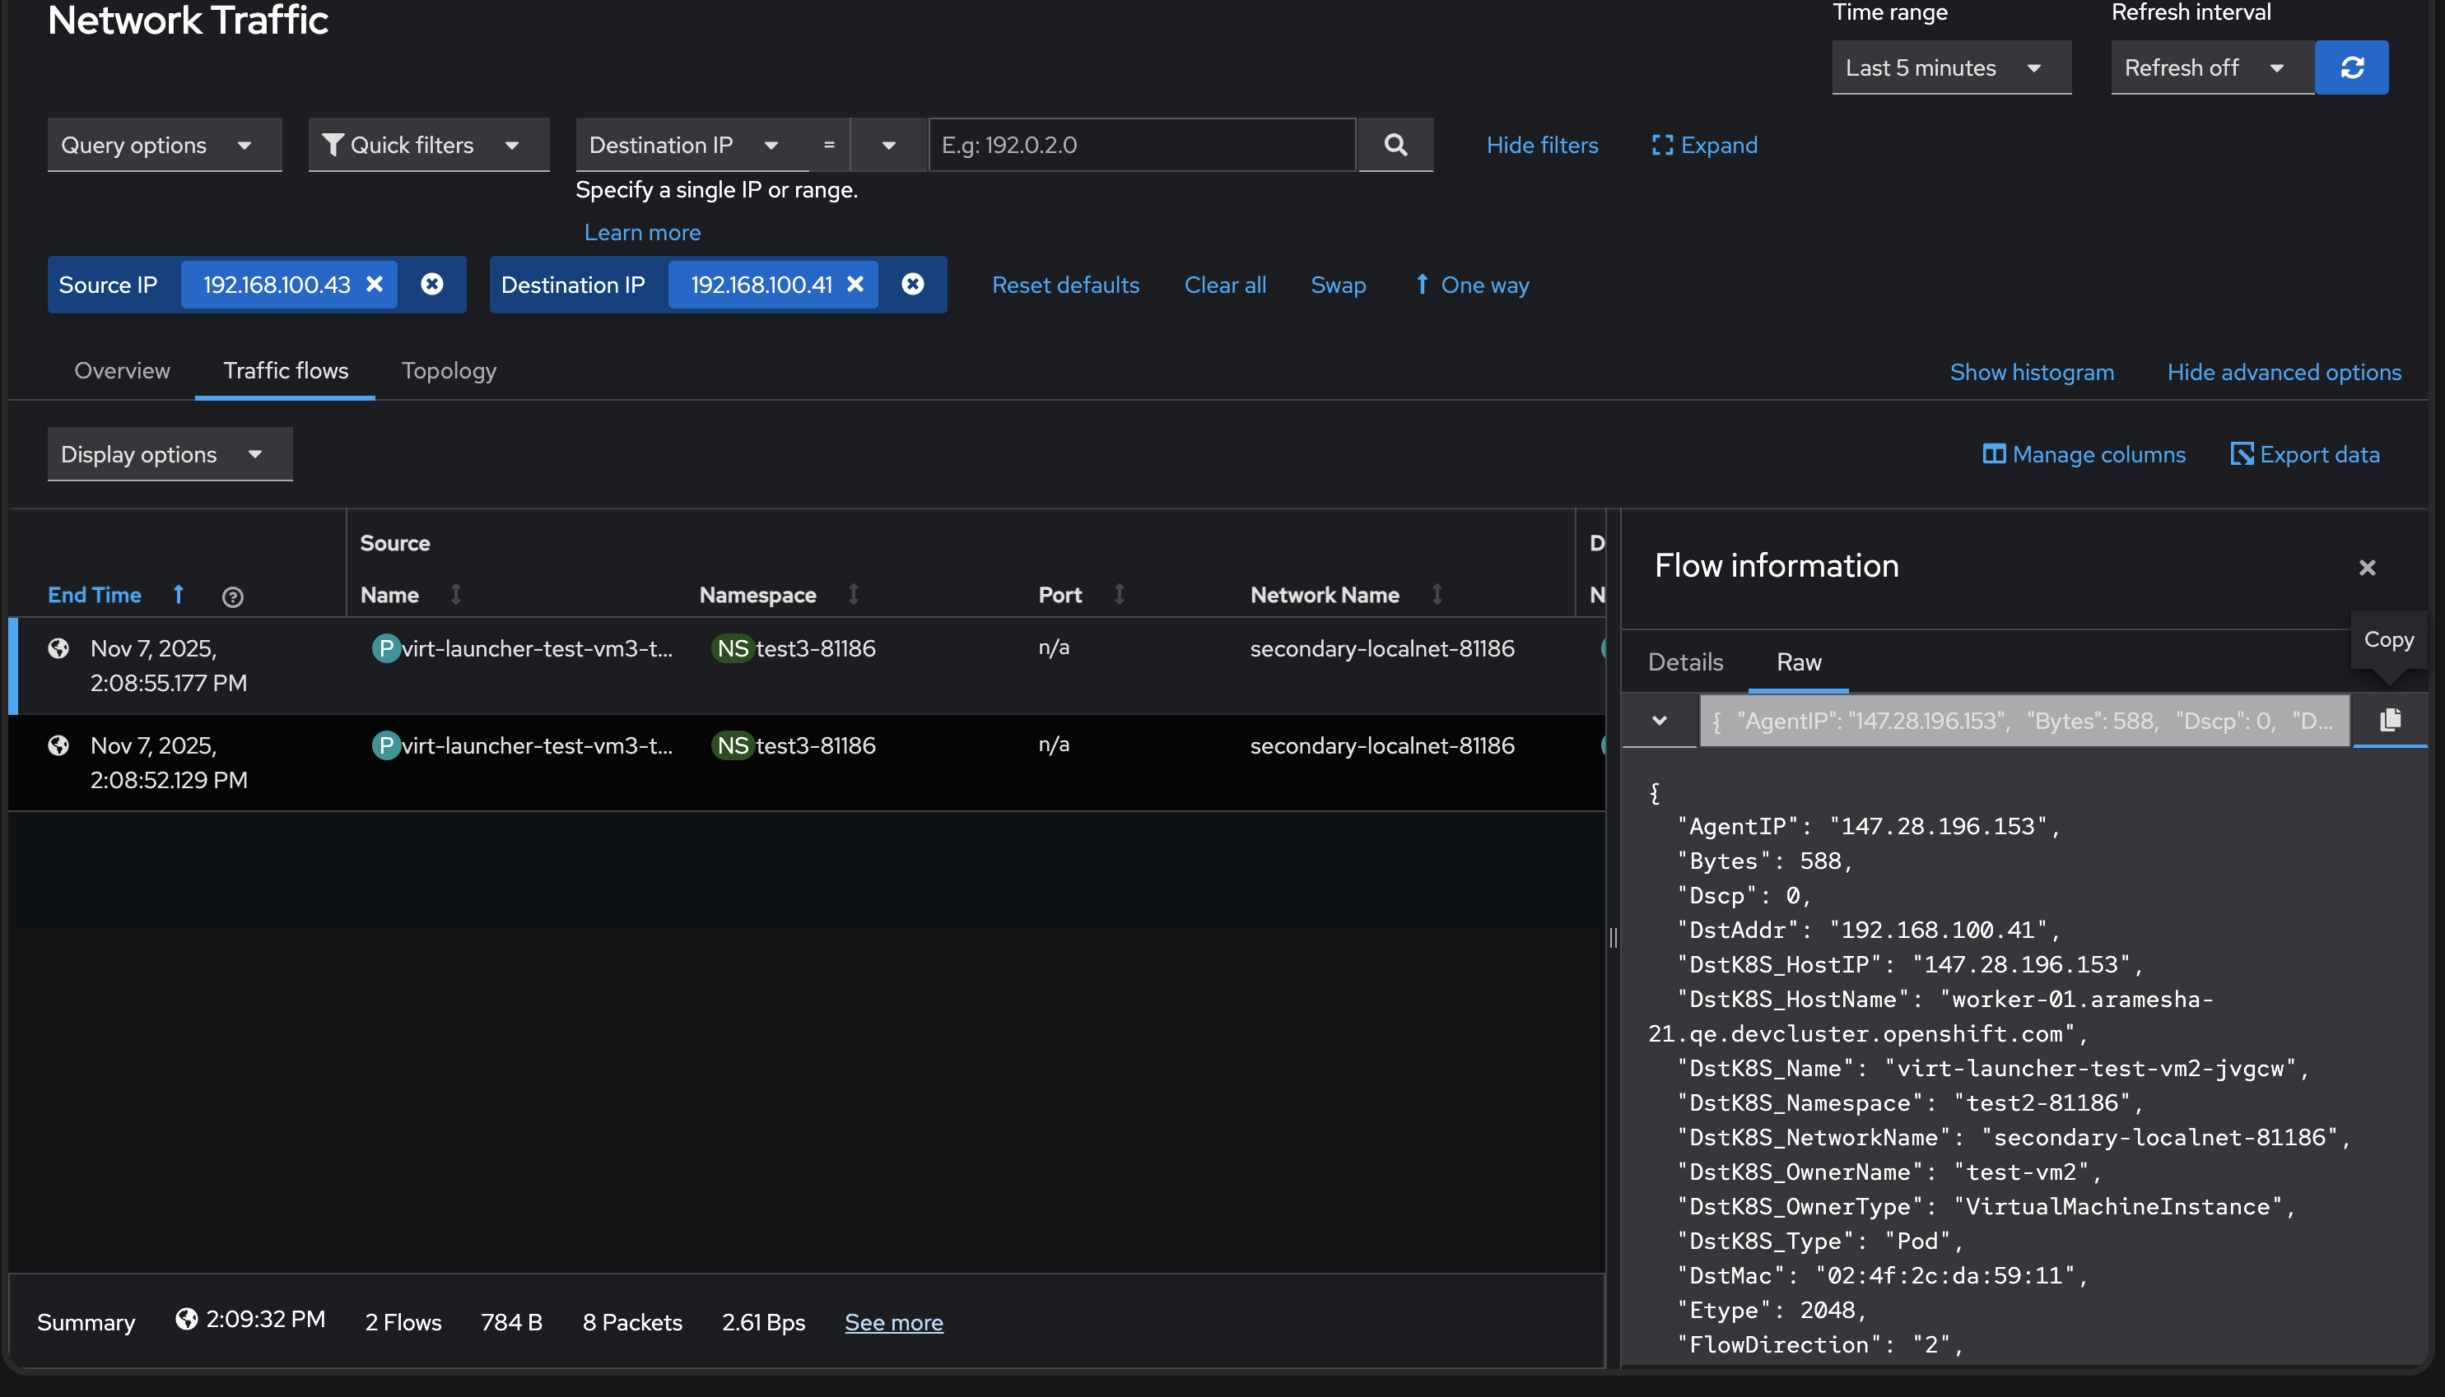Remove 192.168.100.43 value from Source IP
2445x1397 pixels.
375,284
